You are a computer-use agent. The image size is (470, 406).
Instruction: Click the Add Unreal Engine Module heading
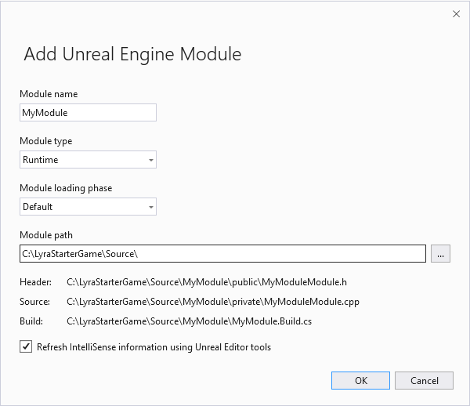tap(132, 54)
